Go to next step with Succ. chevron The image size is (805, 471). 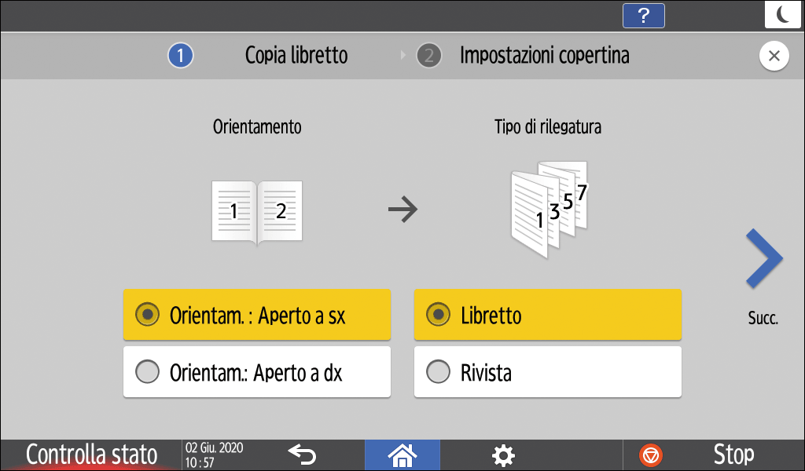click(763, 259)
